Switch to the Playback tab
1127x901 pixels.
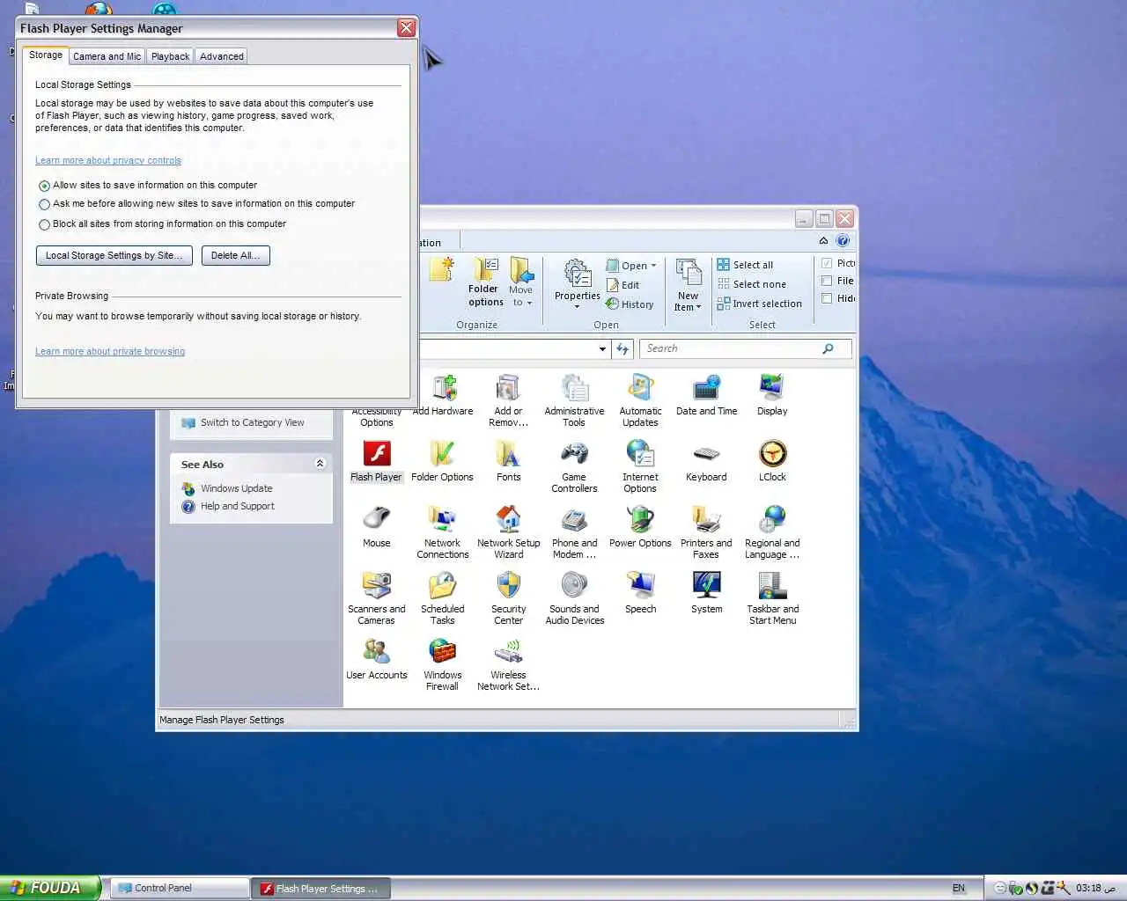(170, 56)
